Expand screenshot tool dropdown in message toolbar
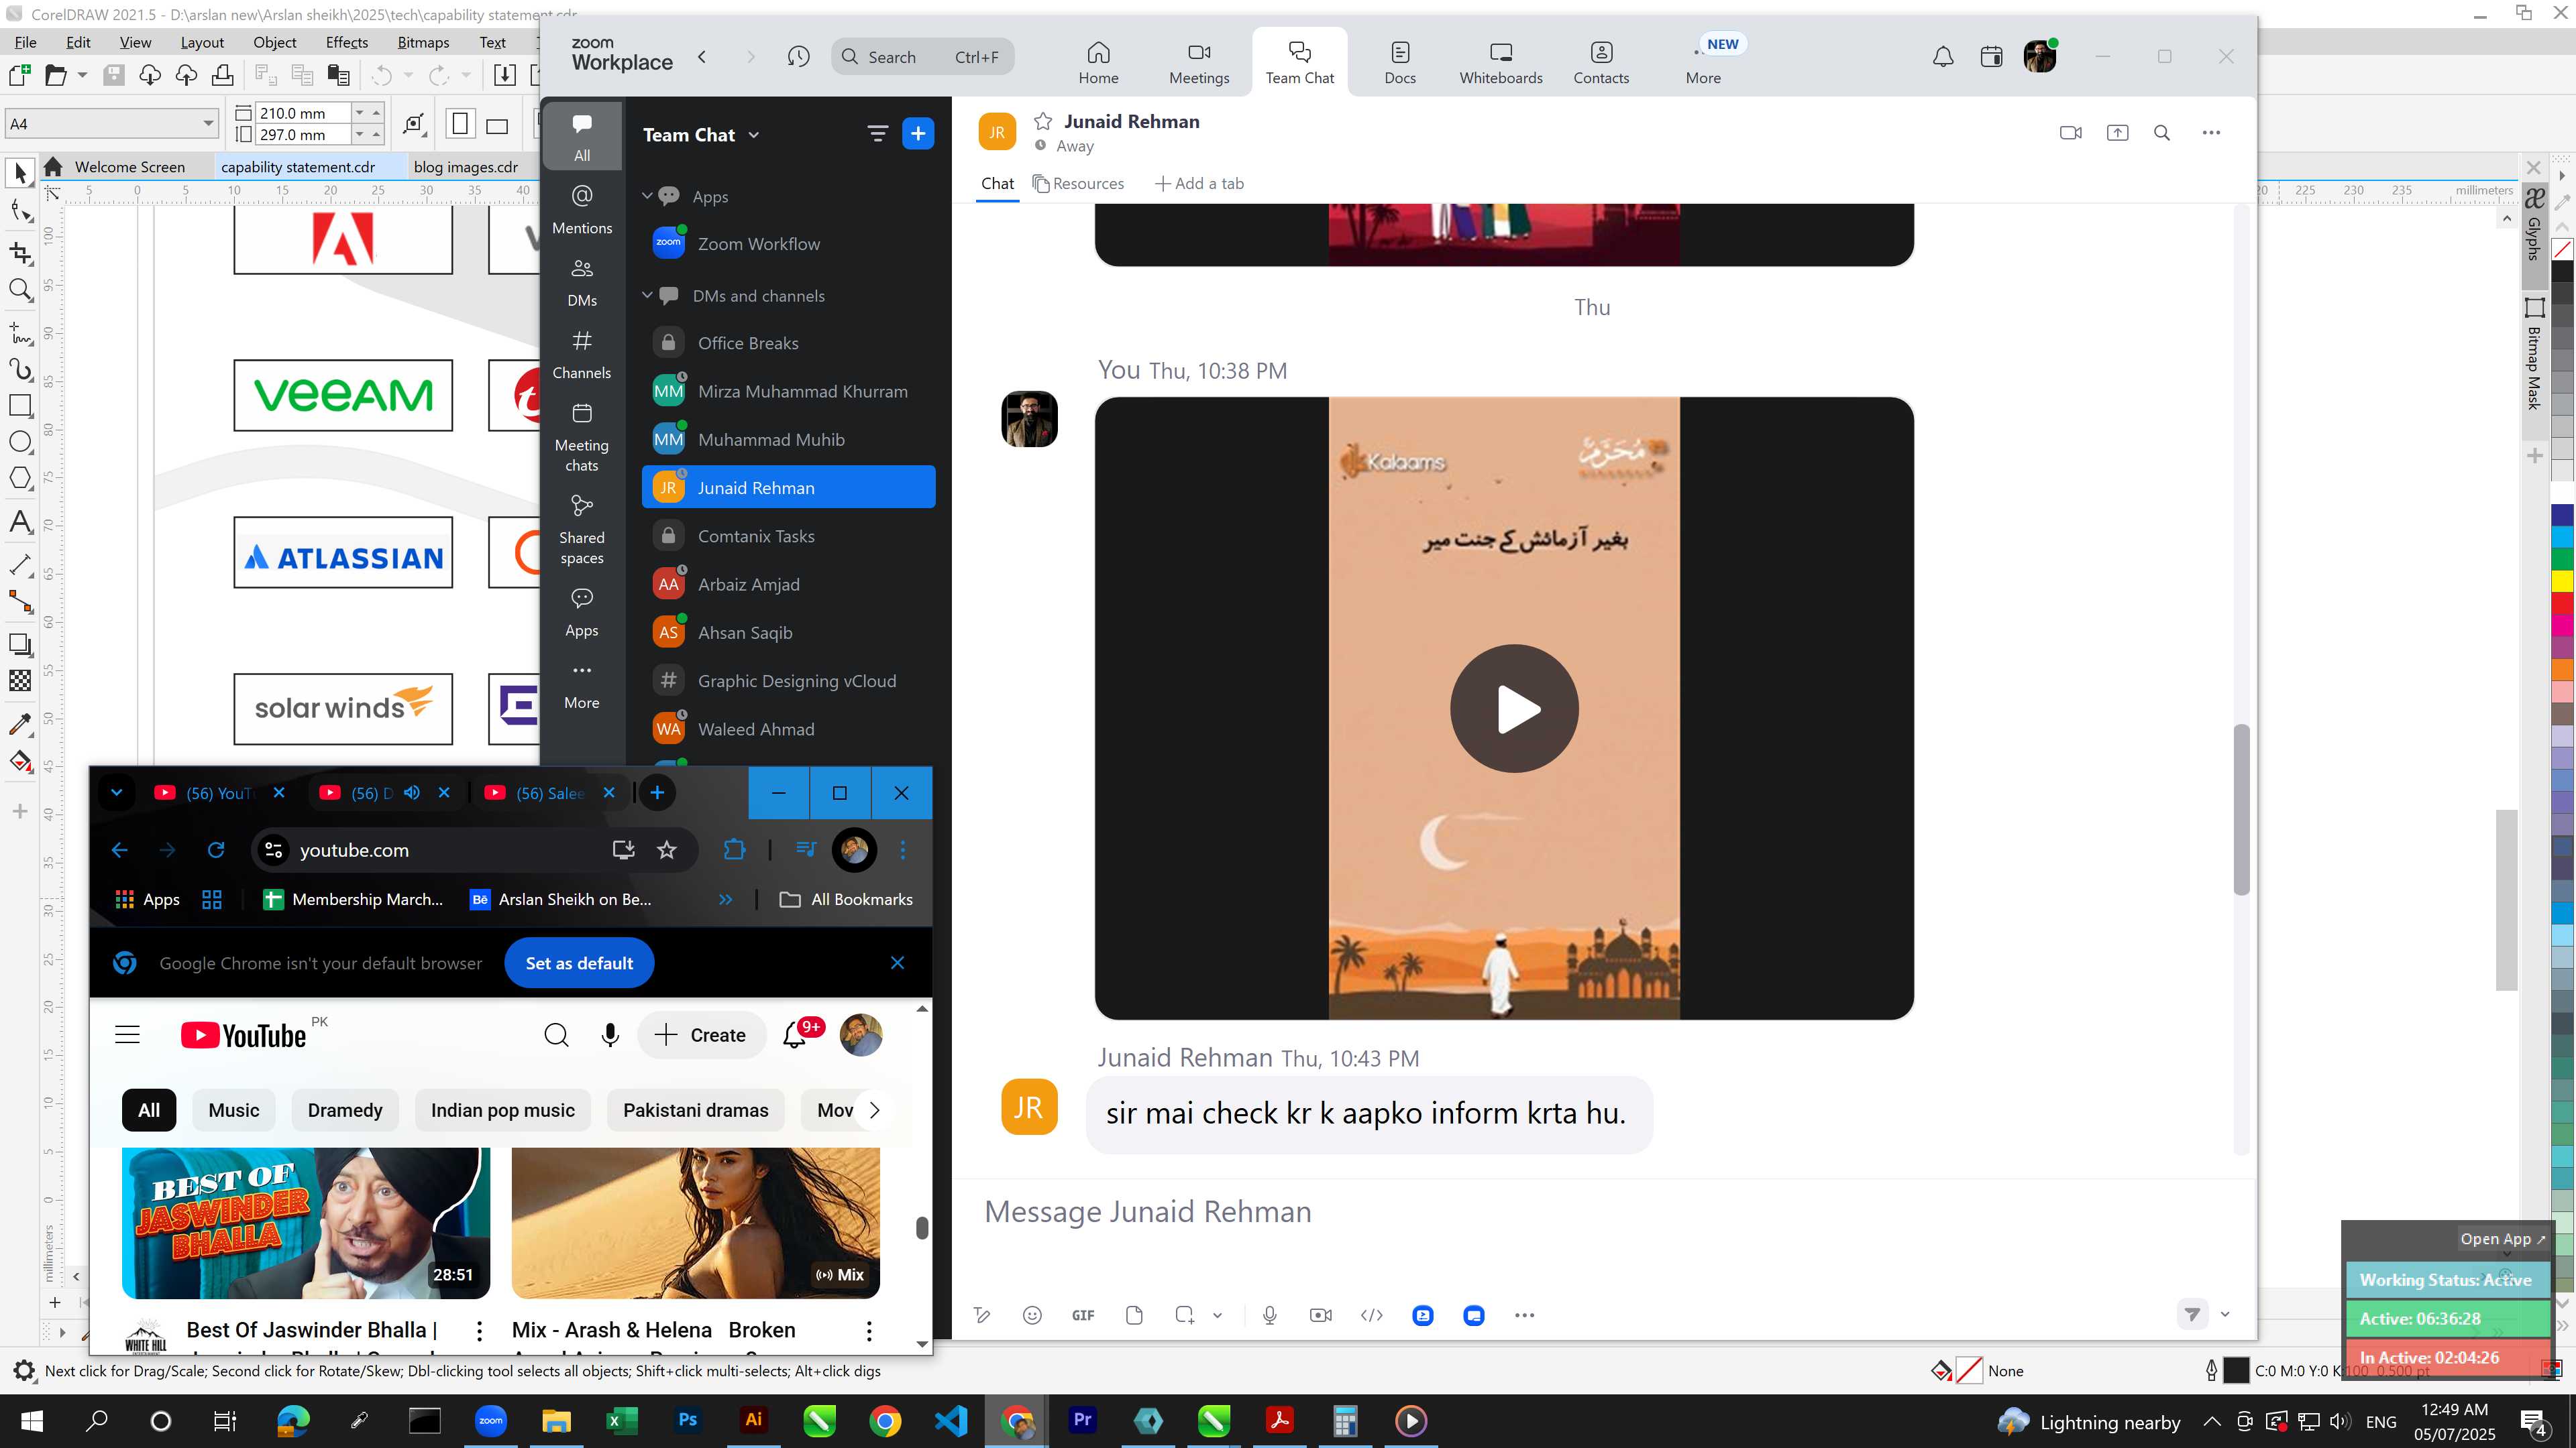 point(1217,1315)
